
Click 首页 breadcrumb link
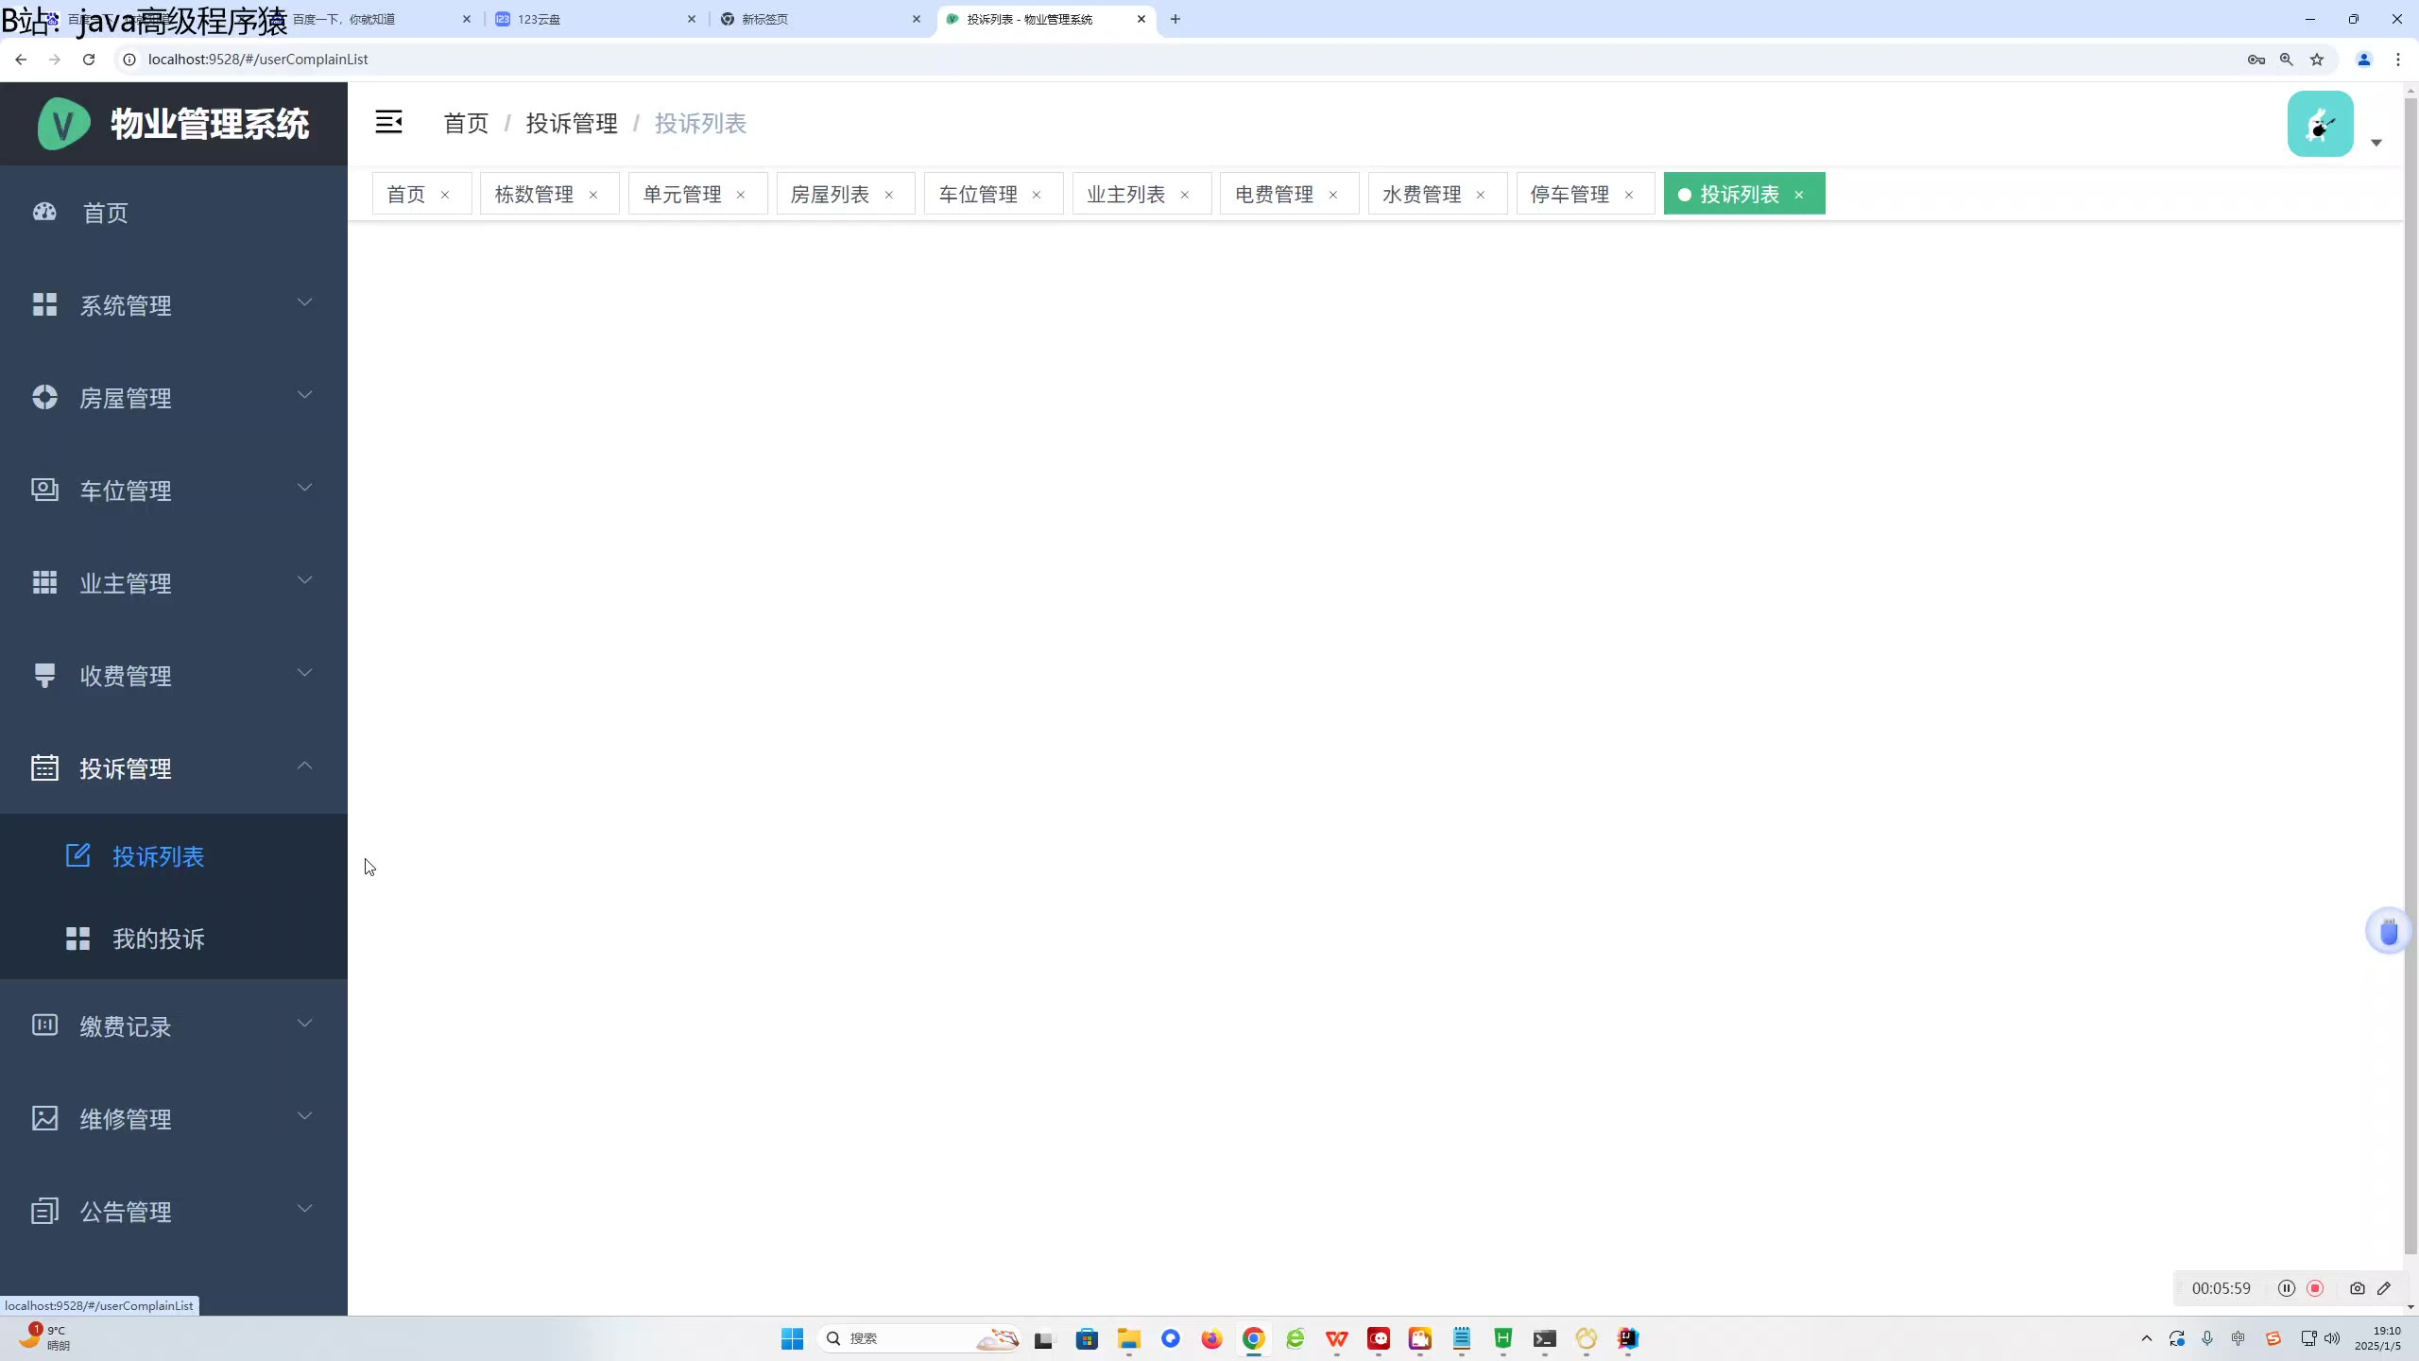466,124
